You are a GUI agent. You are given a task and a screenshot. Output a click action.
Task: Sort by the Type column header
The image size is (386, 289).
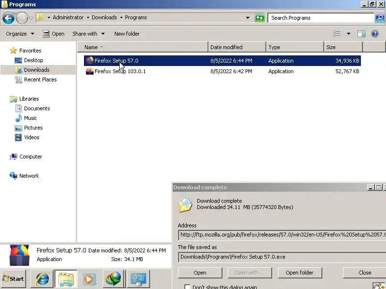tap(295, 47)
